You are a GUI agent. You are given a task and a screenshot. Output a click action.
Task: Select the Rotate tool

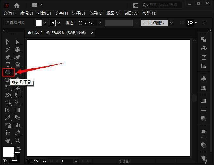pyautogui.click(x=8, y=87)
